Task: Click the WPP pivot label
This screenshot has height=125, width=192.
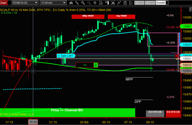Action: [129, 80]
